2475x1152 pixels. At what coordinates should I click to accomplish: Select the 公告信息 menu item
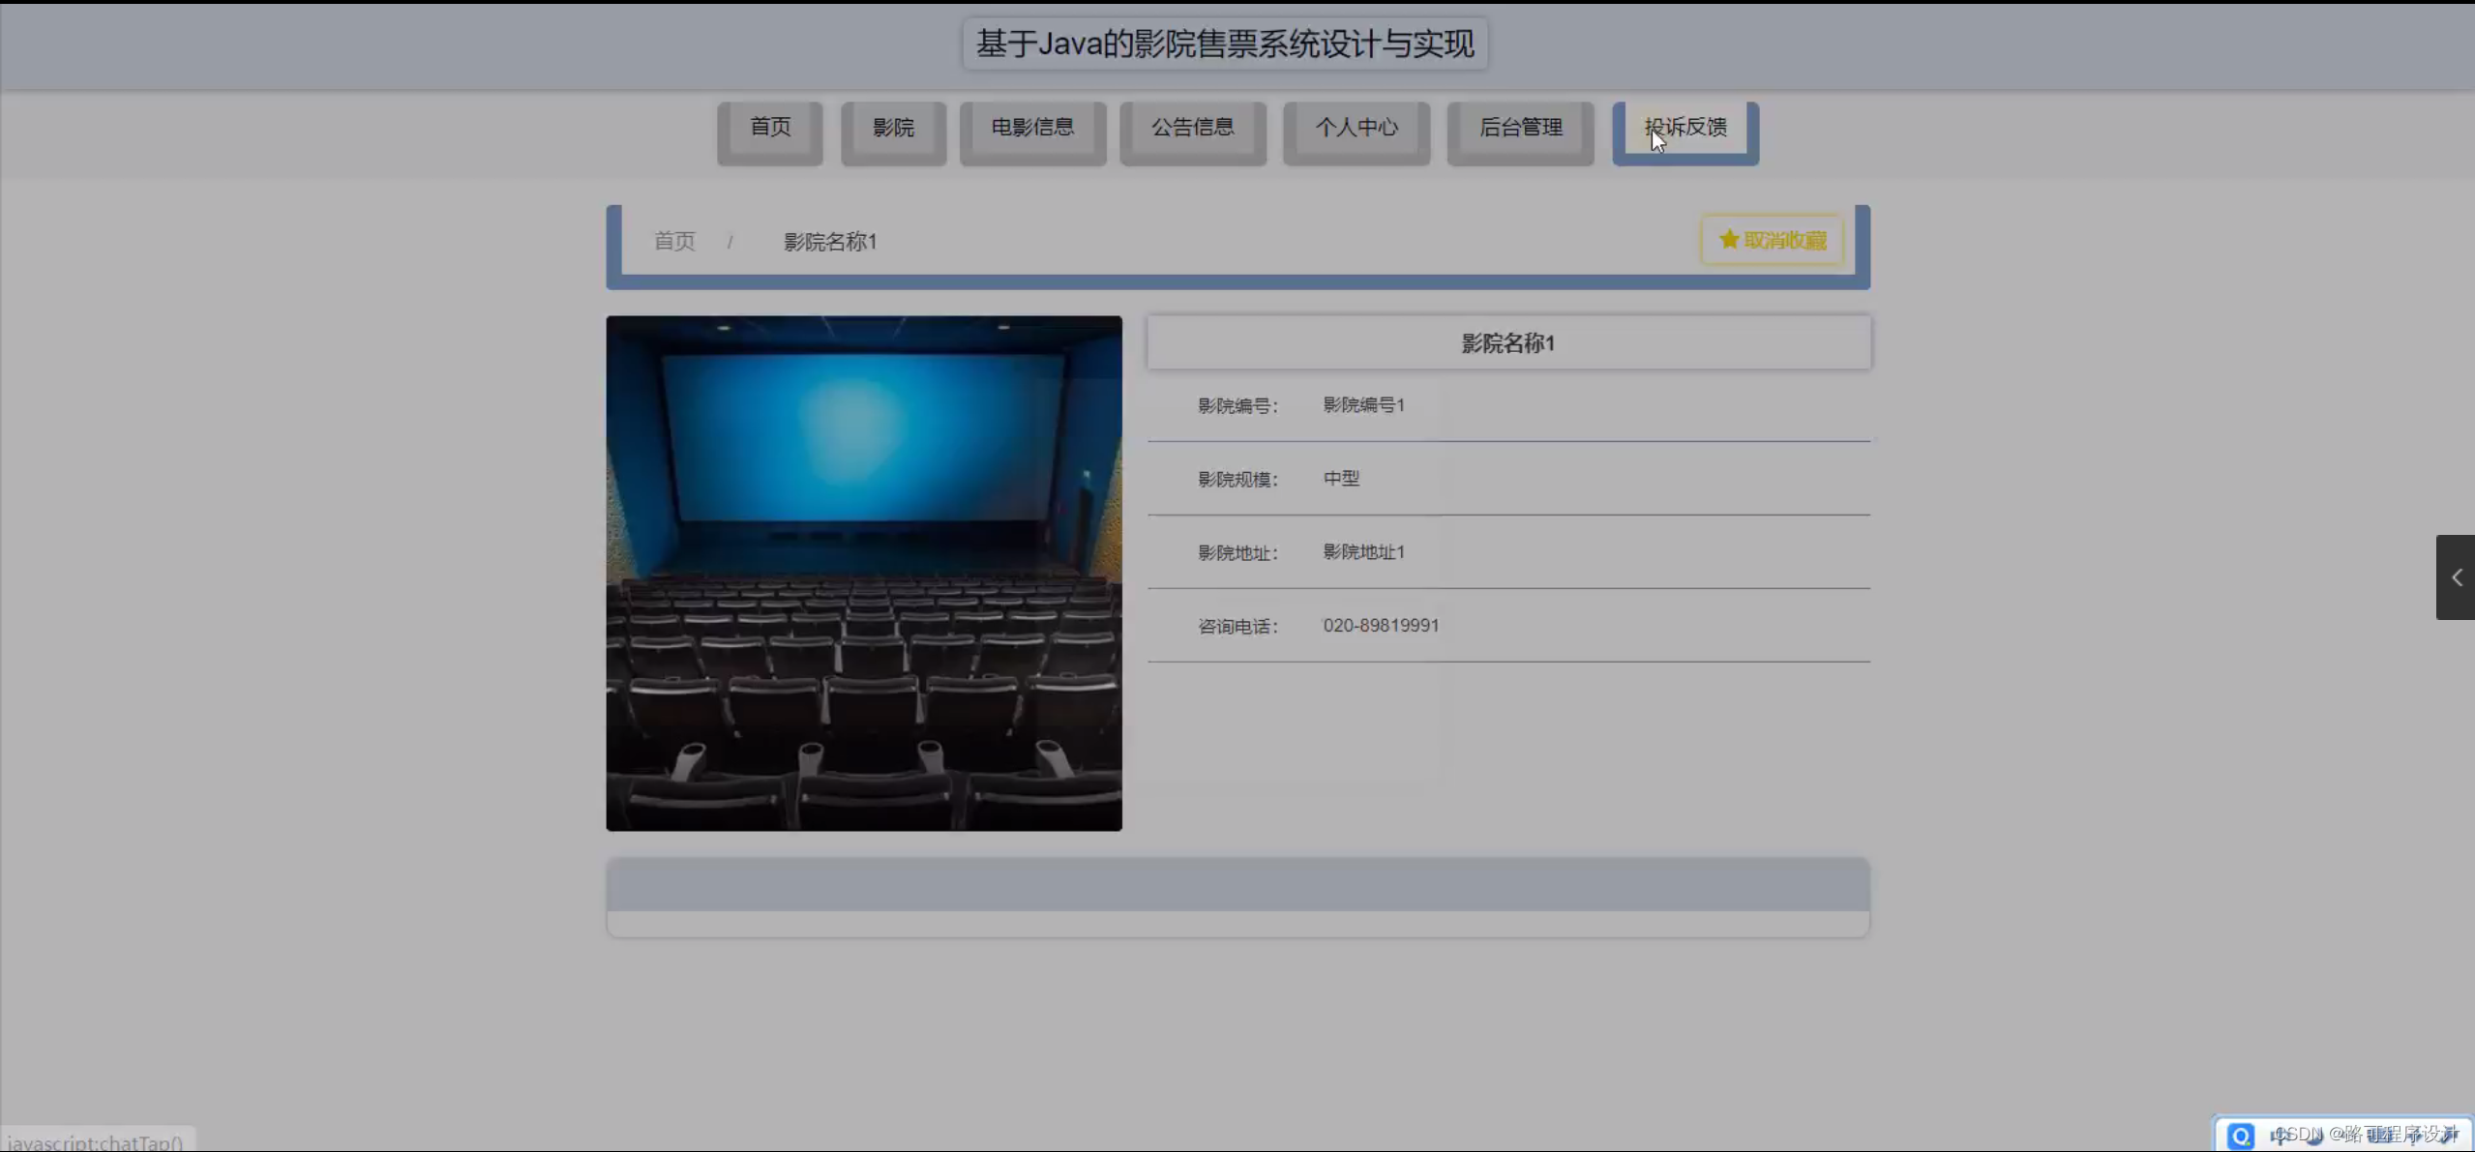pos(1192,128)
